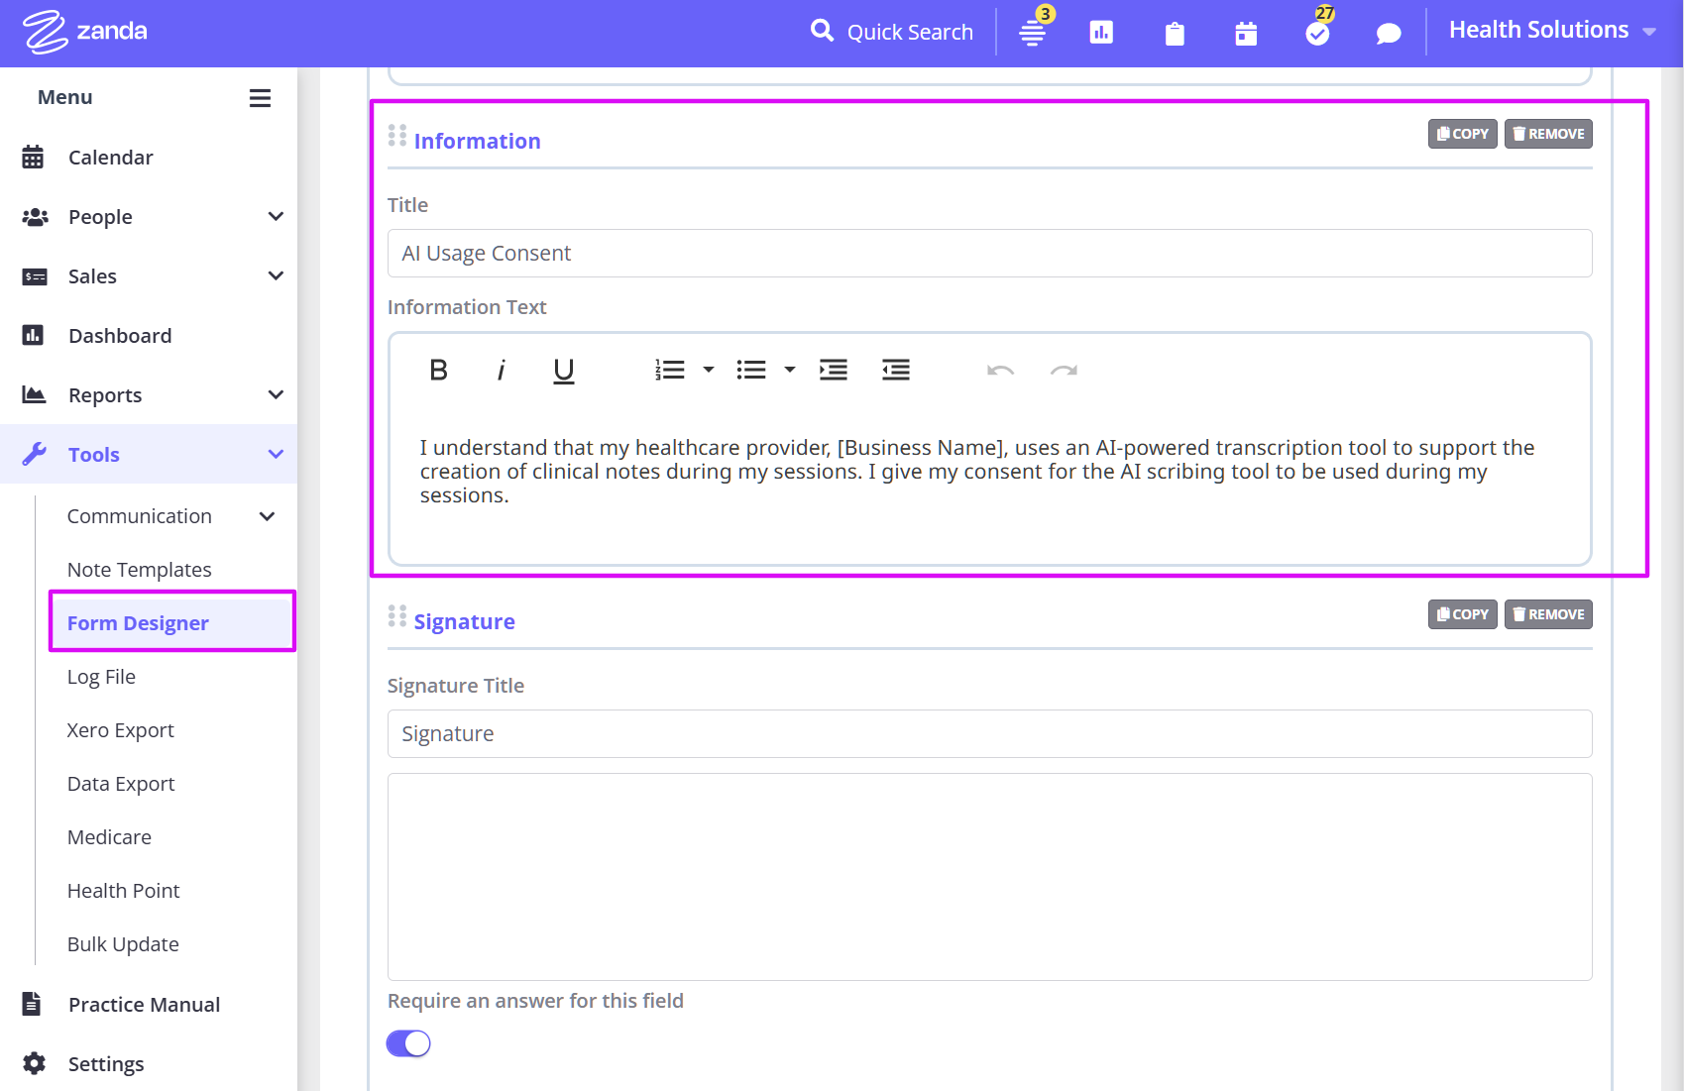Open Health Solutions account dropdown
The image size is (1684, 1091).
pyautogui.click(x=1551, y=31)
